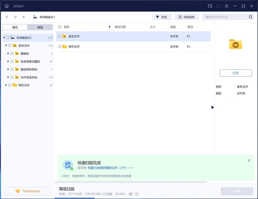Check the 本地磁盘(E:) tree checkbox
Viewport: 258px width, 199px height.
point(8,37)
